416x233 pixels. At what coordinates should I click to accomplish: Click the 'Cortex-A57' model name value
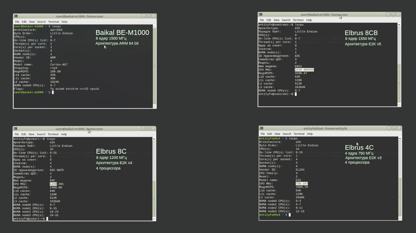point(58,64)
